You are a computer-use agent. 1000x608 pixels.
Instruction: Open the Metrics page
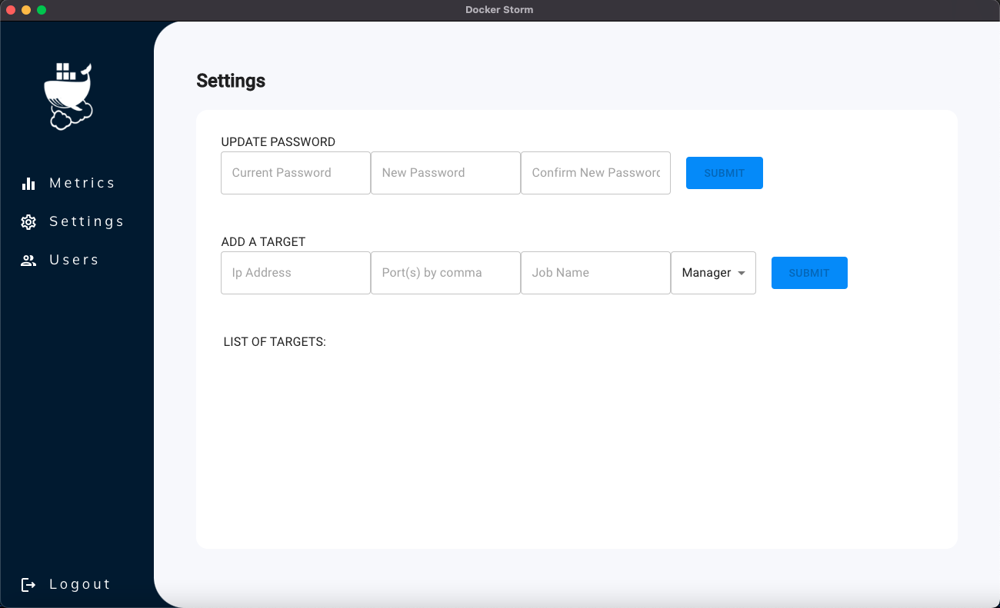tap(82, 183)
